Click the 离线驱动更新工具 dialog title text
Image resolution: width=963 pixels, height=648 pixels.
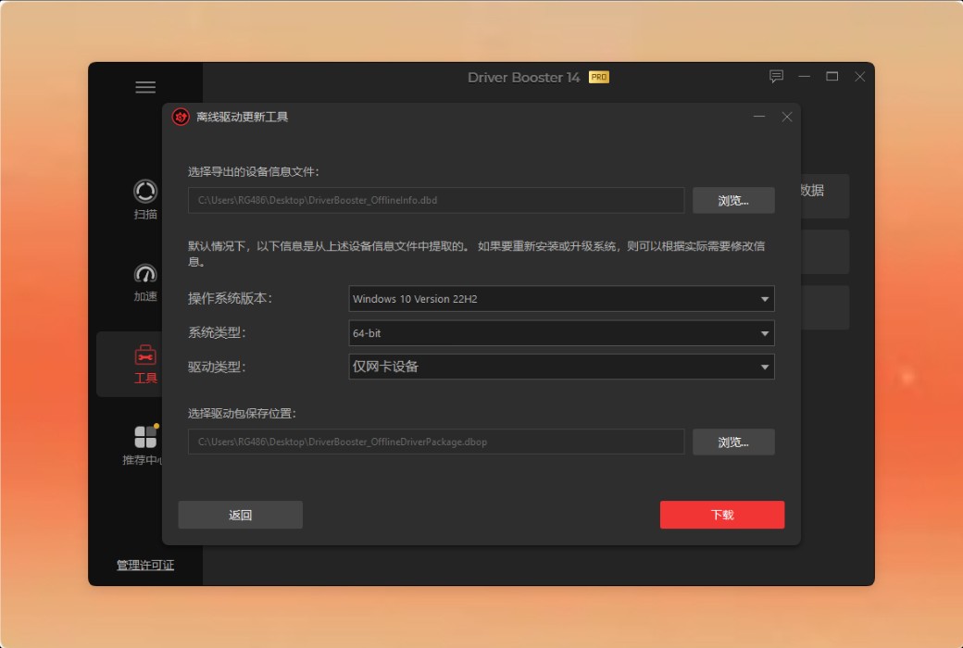242,117
